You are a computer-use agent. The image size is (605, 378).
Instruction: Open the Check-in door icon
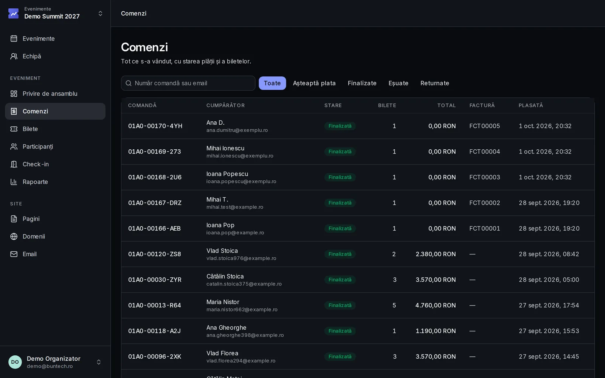pos(14,164)
